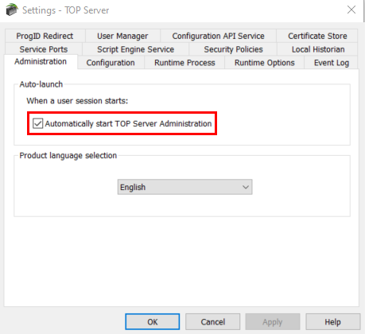Open the Runtime Process tab
This screenshot has height=334, width=365.
pyautogui.click(x=184, y=63)
